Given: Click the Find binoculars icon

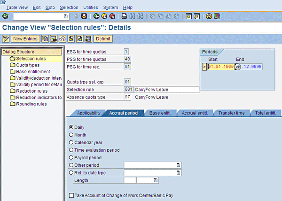Looking at the screenshot, I should (x=132, y=16).
